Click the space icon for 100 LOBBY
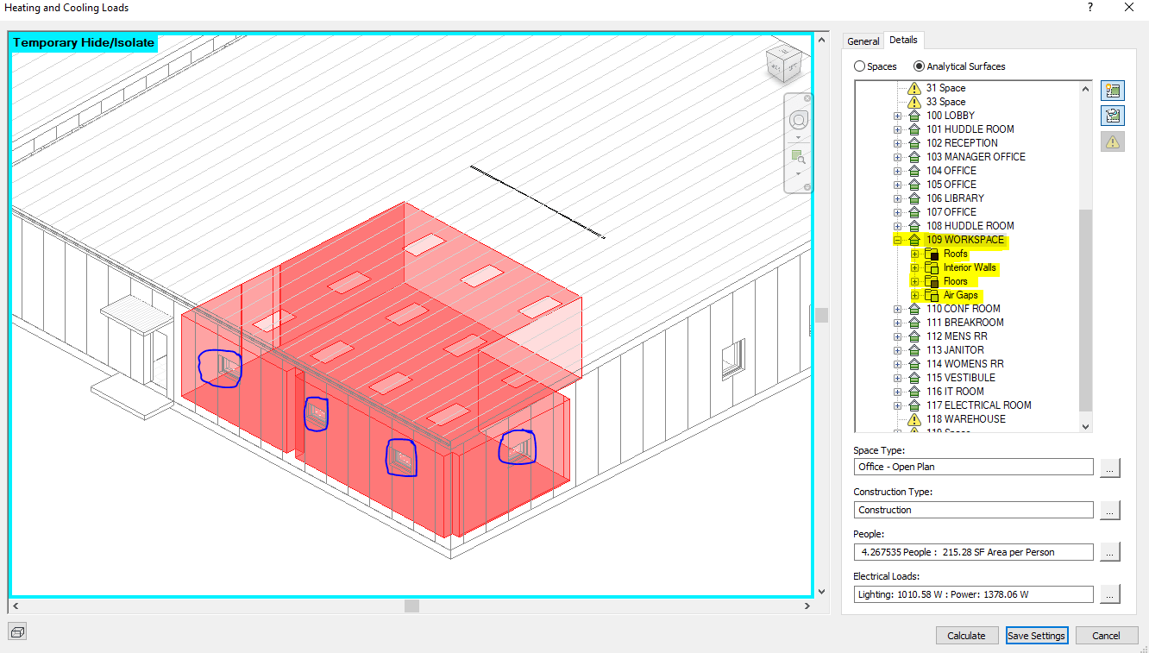Screen dimensions: 1149x653 pyautogui.click(x=914, y=116)
